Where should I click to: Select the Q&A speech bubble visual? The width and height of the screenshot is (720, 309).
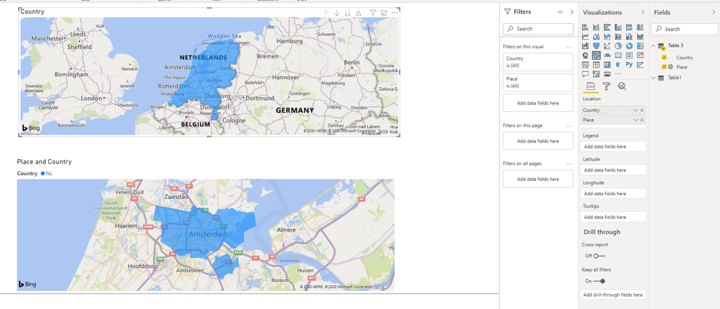click(x=586, y=73)
